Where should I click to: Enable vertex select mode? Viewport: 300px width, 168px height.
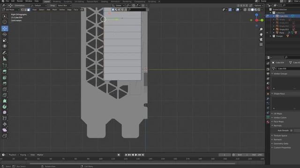tap(22, 10)
